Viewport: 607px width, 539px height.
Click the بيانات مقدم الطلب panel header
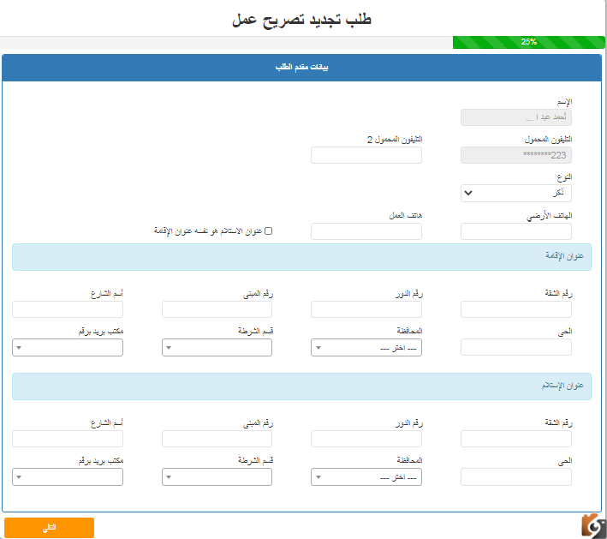(x=301, y=68)
